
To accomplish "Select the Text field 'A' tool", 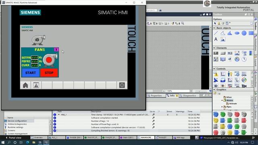I will [x=216, y=39].
